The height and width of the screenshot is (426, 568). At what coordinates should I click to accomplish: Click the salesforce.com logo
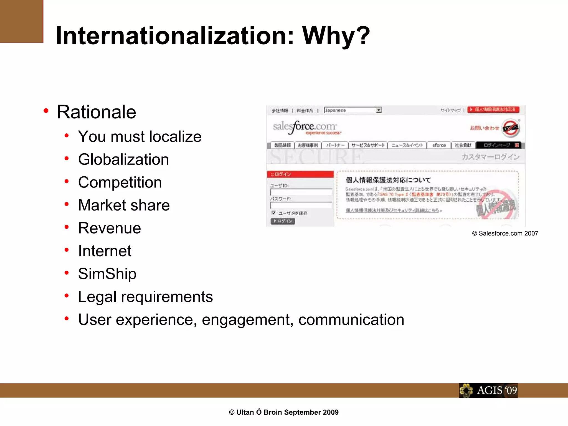[307, 128]
